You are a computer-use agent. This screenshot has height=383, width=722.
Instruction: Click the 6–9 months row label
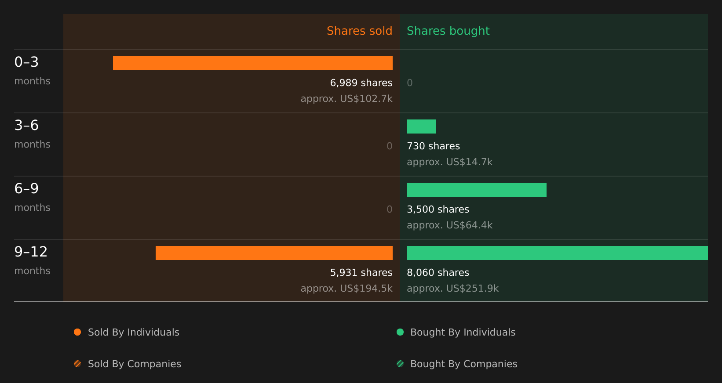click(32, 198)
